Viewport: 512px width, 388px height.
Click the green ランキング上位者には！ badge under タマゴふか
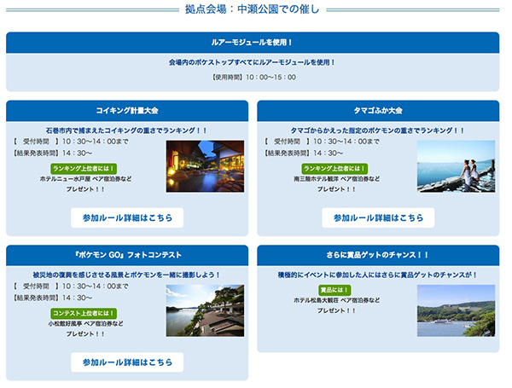(x=335, y=169)
